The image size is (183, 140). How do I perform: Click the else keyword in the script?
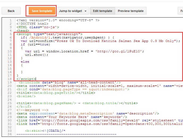[x=25, y=62]
